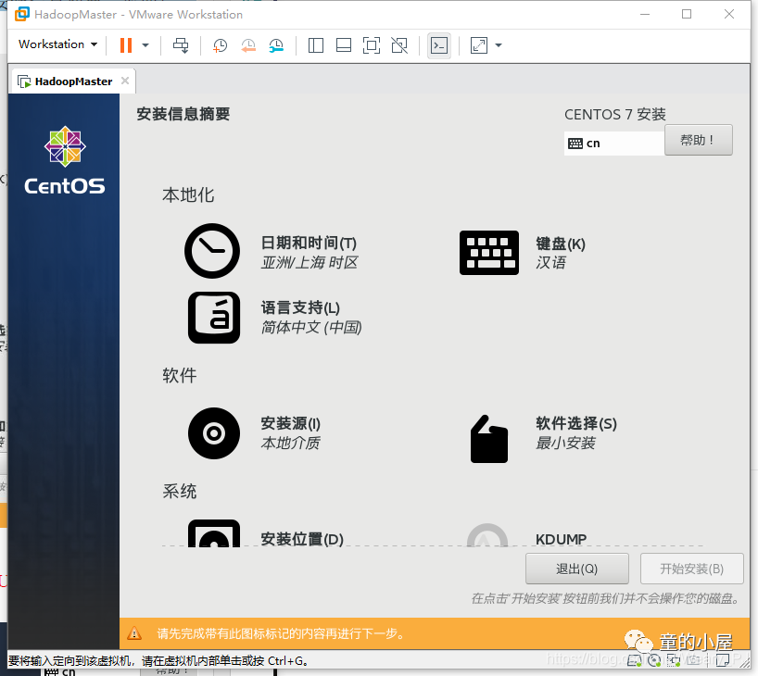Toggle the console view button
Viewport: 758px width, 676px height.
(439, 45)
